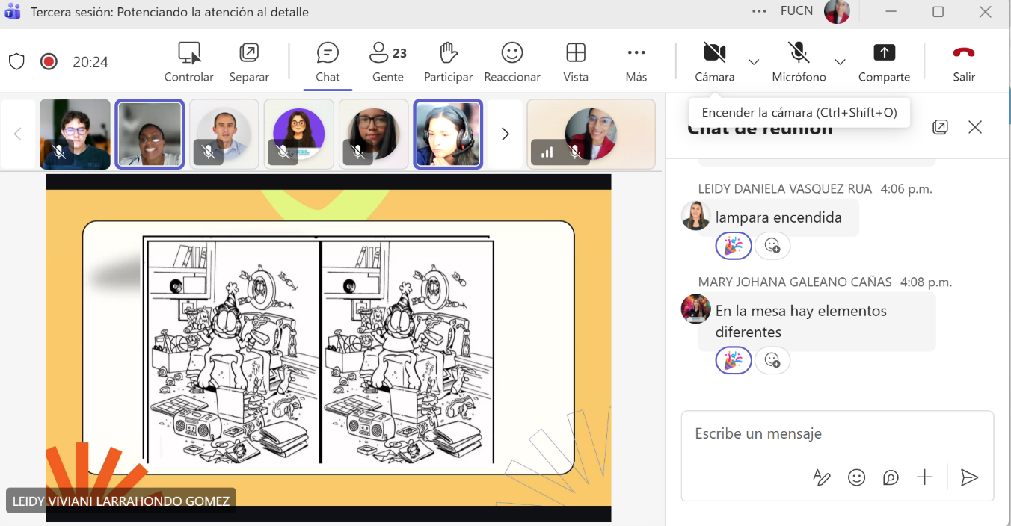Click the three-dots settings in title bar
The height and width of the screenshot is (526, 1011).
point(759,11)
